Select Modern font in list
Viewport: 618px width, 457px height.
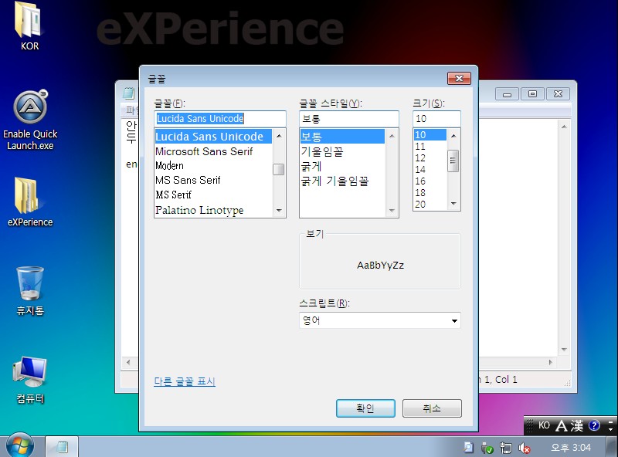[213, 165]
